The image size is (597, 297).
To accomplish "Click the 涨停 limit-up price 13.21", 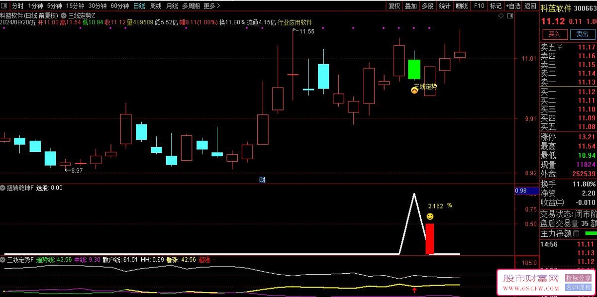I will pyautogui.click(x=587, y=137).
